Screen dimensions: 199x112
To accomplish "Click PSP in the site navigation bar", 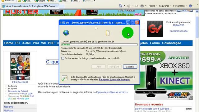I will coord(51,43).
